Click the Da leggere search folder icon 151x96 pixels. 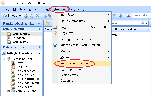9,38
